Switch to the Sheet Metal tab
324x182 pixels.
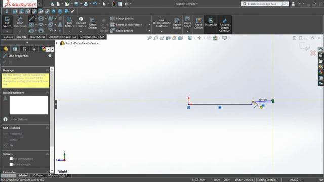click(37, 37)
